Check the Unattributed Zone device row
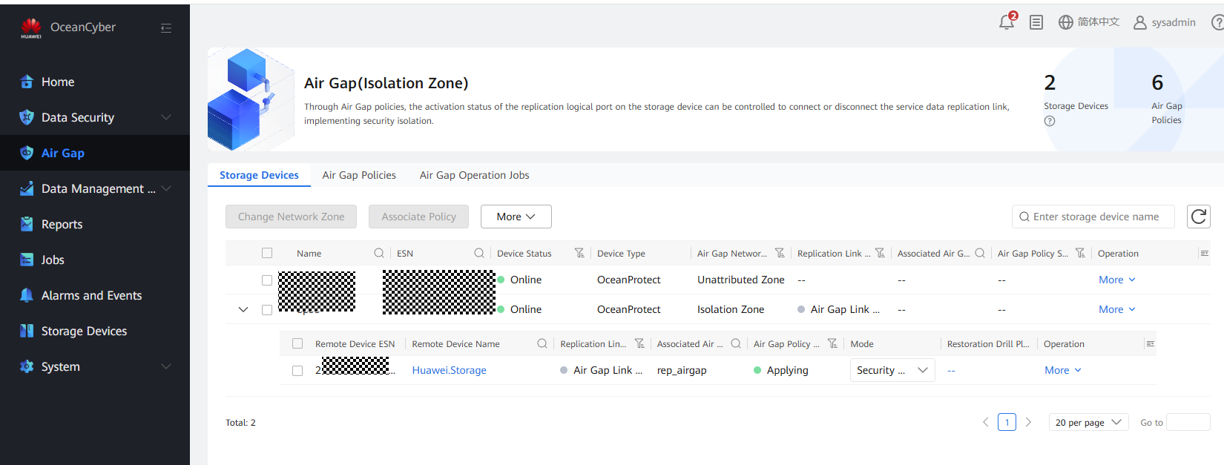 point(267,280)
